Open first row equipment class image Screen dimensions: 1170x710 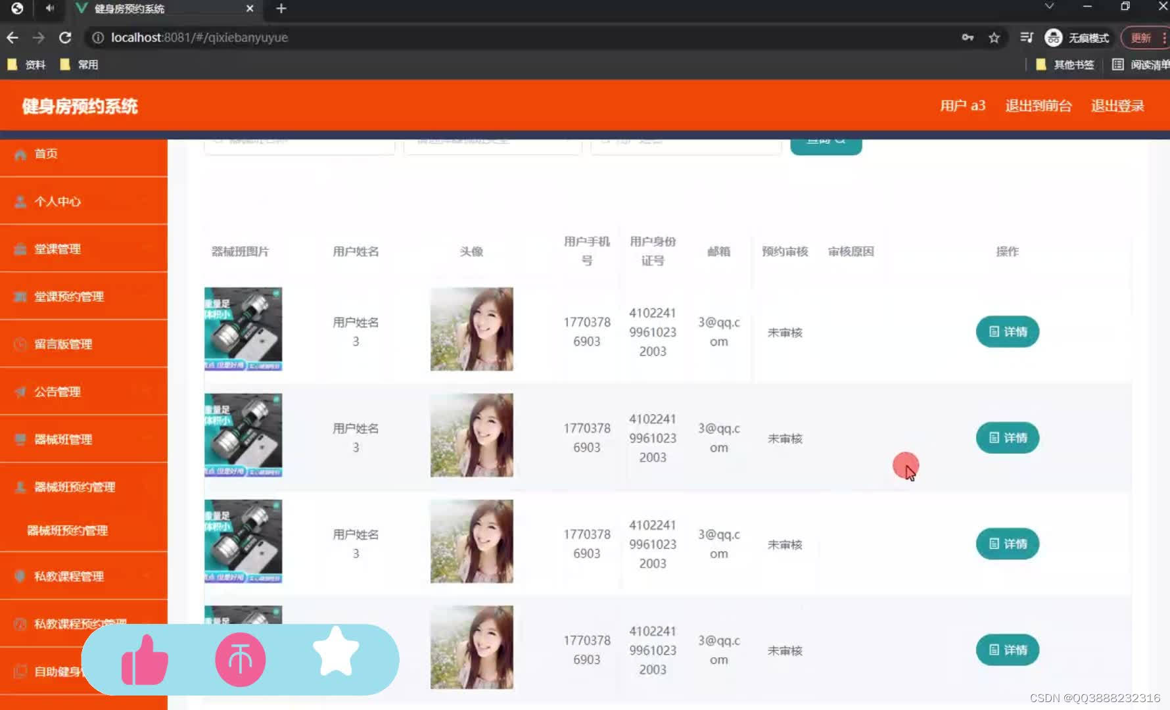click(243, 329)
